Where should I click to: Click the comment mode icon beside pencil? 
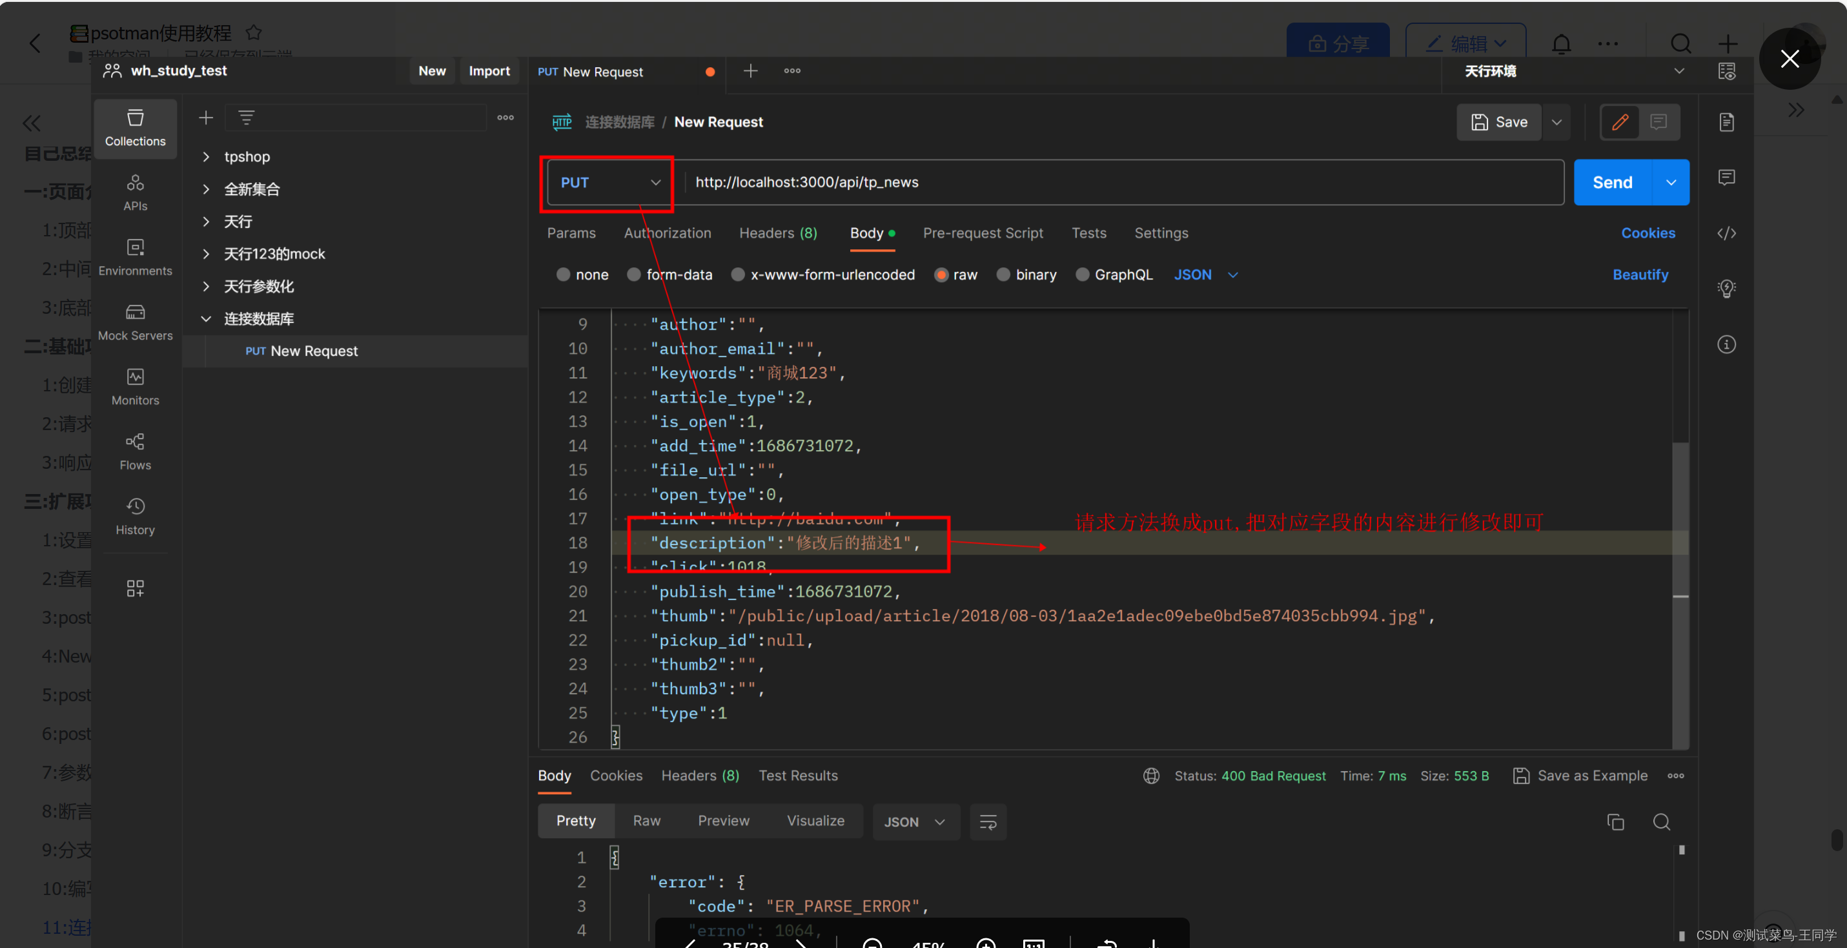pyautogui.click(x=1658, y=122)
